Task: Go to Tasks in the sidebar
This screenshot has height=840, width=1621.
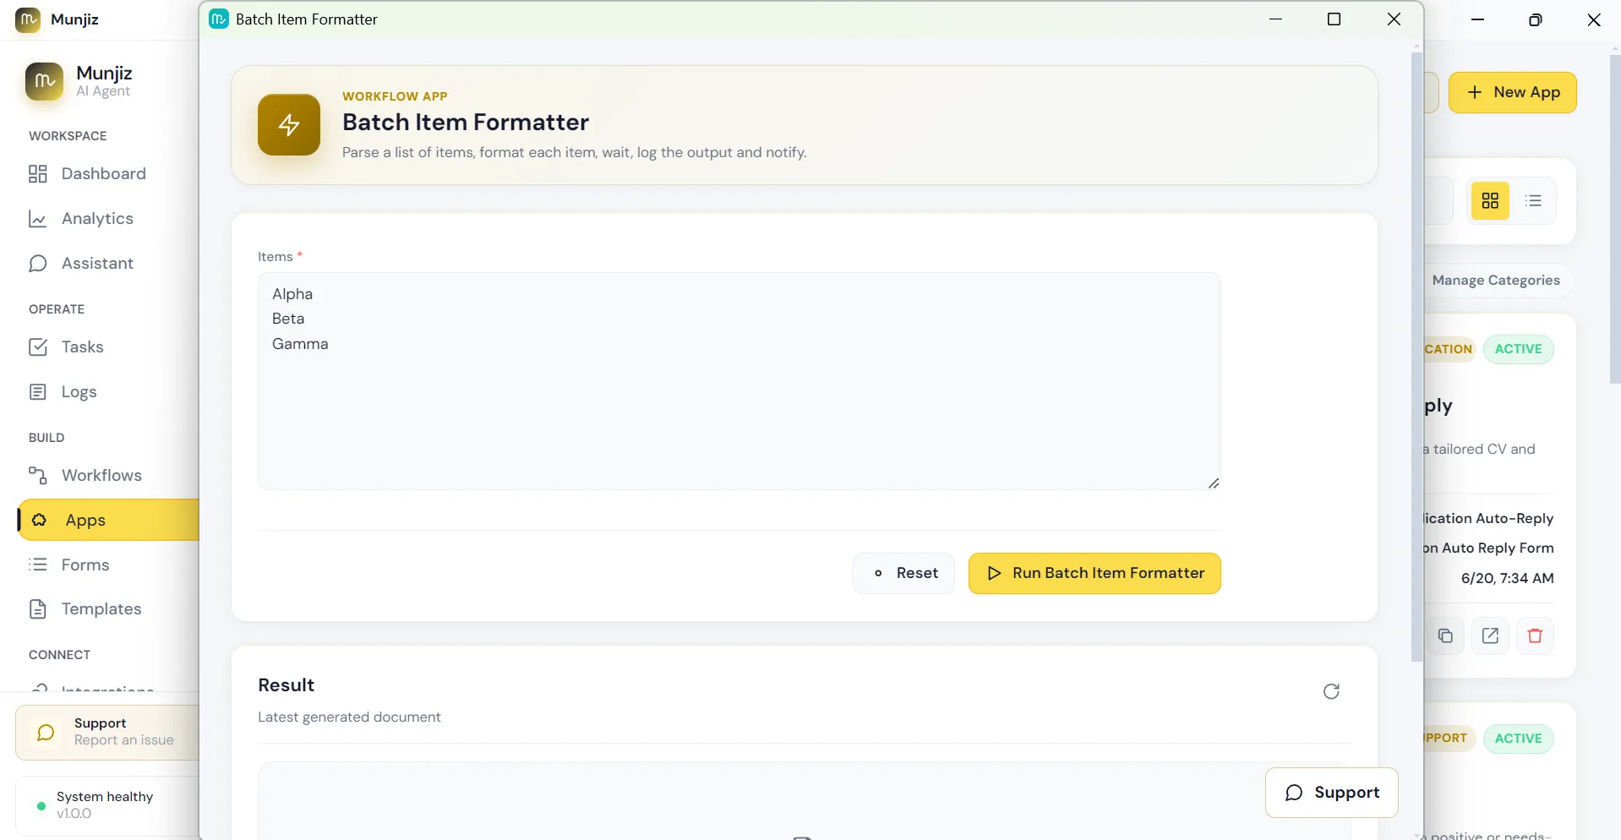Action: click(107, 346)
